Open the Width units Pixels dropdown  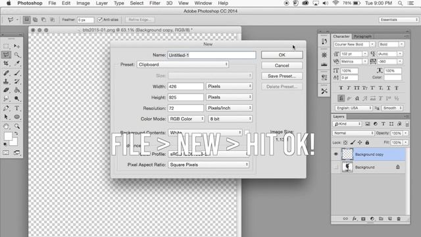(x=230, y=86)
